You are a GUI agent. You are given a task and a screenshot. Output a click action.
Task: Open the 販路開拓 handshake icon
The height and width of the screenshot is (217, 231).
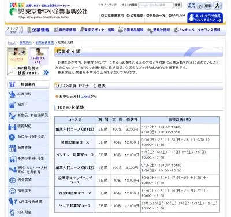(12, 127)
